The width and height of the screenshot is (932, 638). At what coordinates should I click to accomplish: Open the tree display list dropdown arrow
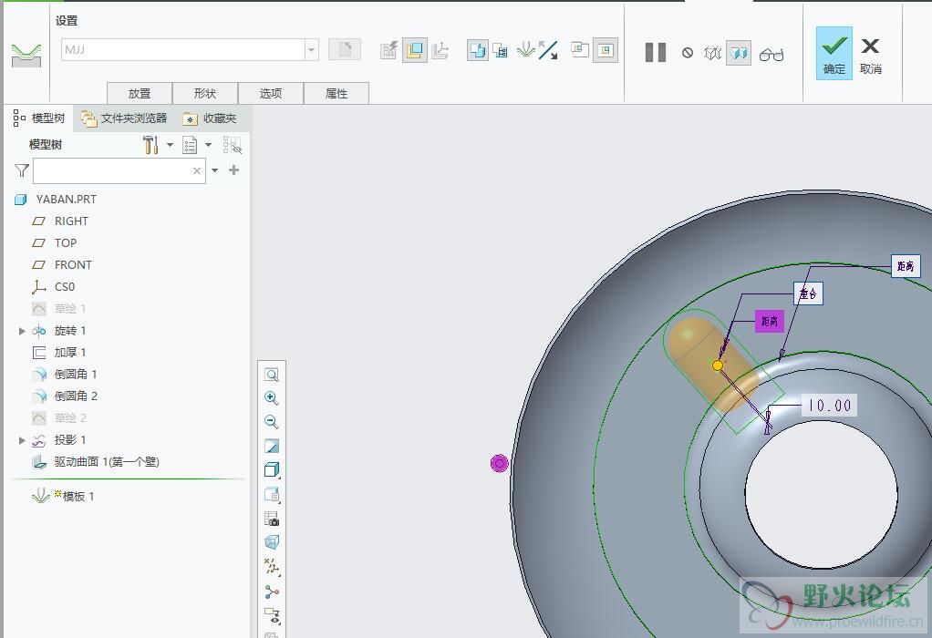[x=209, y=144]
